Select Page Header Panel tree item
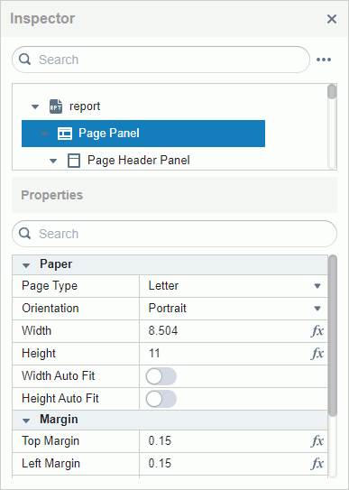Viewport: 349px width, 490px height. [x=139, y=161]
